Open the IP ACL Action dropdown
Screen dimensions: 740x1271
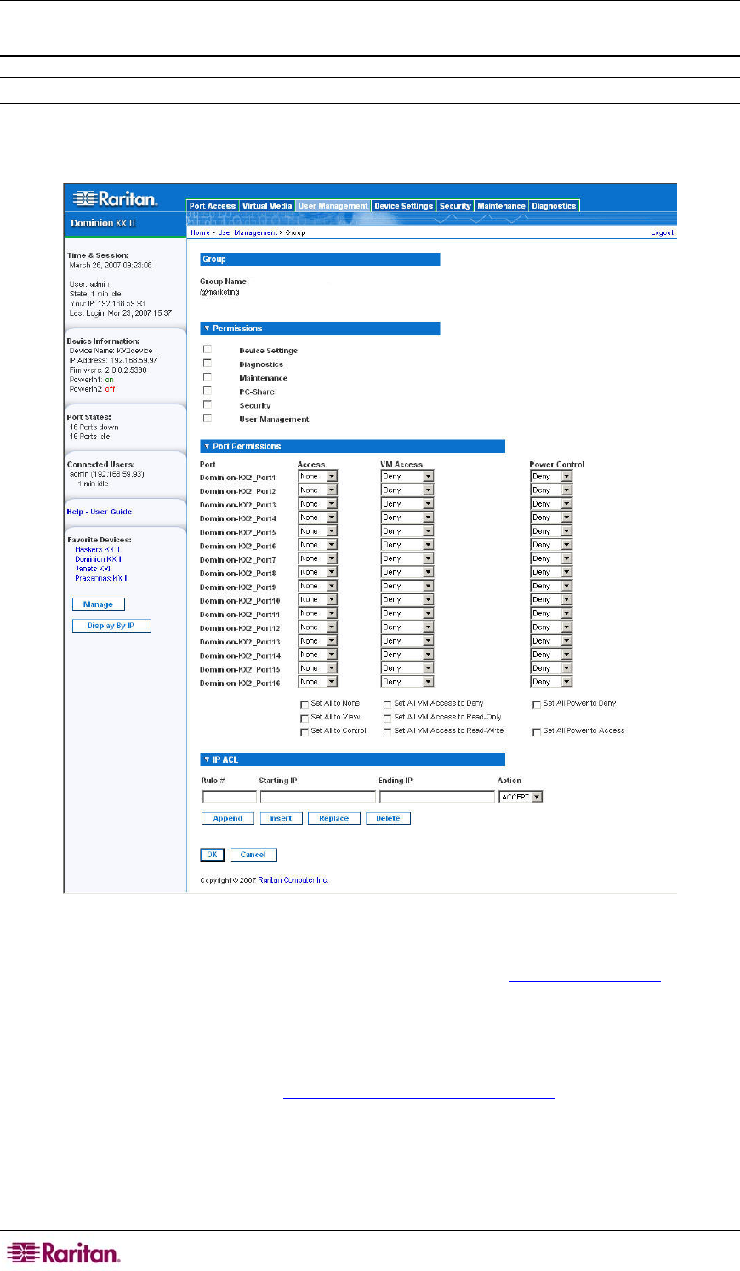pos(521,797)
